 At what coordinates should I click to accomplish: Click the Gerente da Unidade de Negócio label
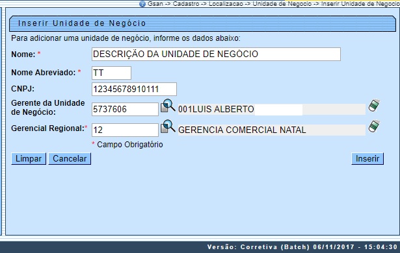(48, 108)
